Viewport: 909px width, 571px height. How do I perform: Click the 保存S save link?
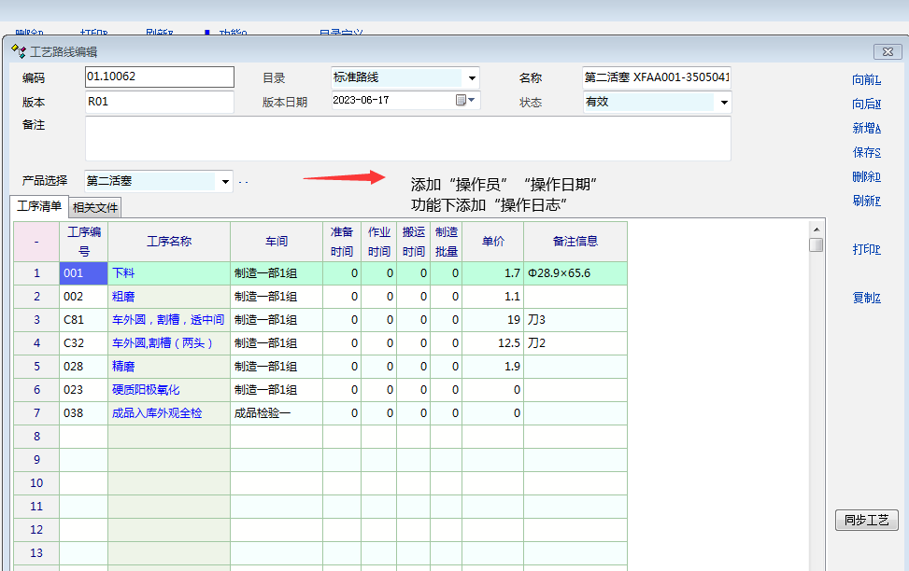pyautogui.click(x=866, y=152)
